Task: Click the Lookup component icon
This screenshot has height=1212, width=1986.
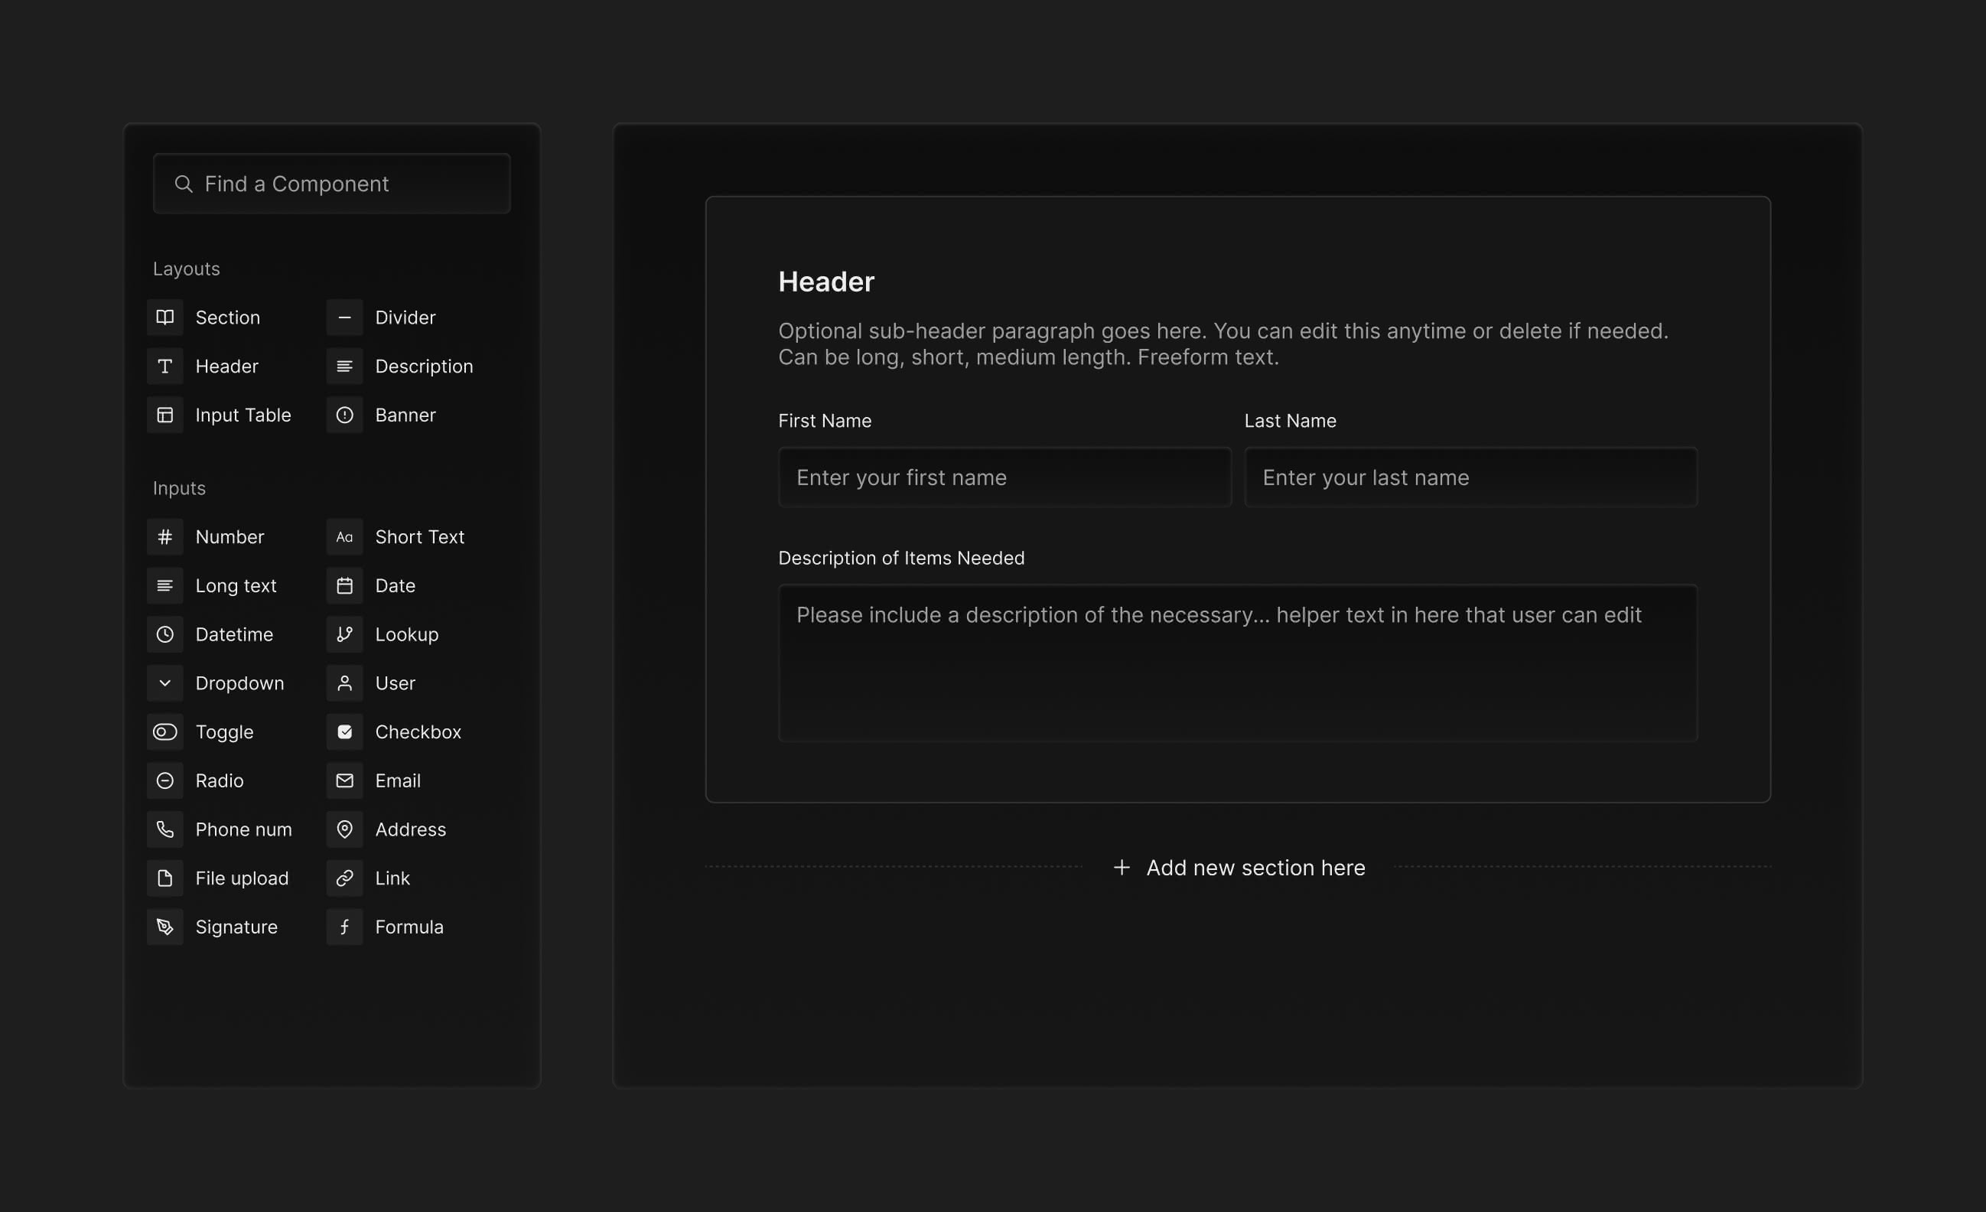Action: pyautogui.click(x=345, y=634)
